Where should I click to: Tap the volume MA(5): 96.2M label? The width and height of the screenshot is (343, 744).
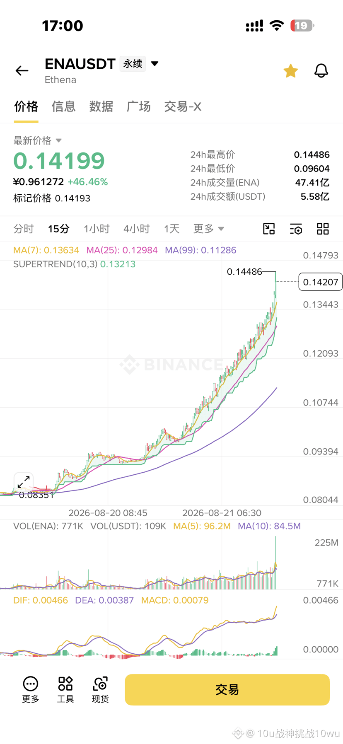click(x=202, y=526)
